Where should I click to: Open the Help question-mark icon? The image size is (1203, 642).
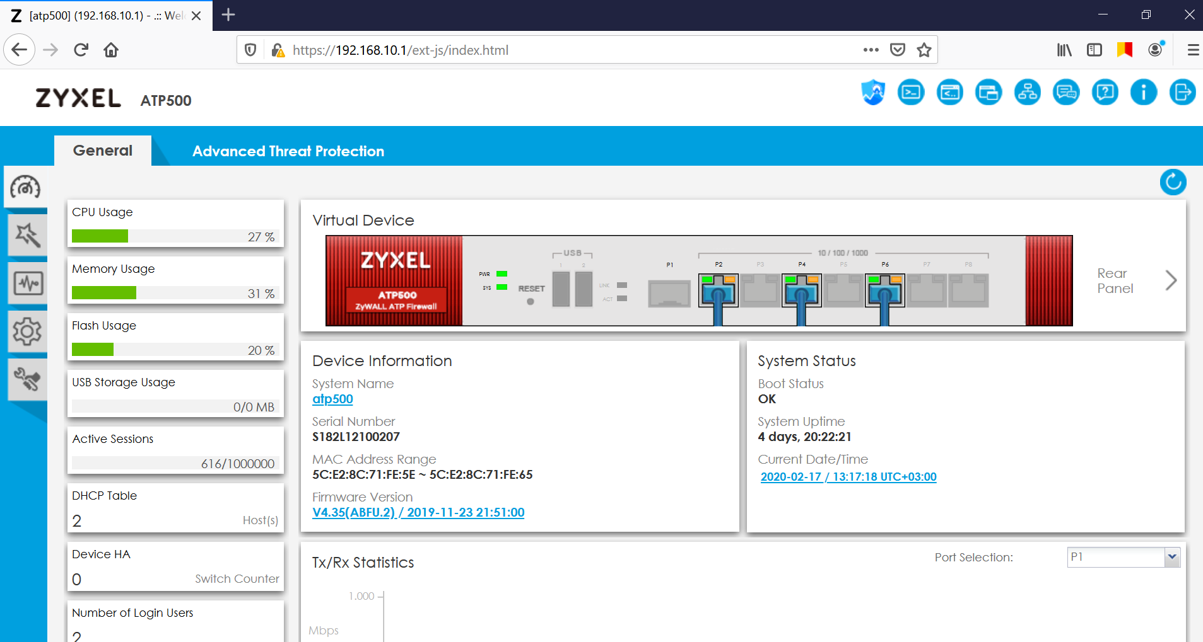[1105, 93]
